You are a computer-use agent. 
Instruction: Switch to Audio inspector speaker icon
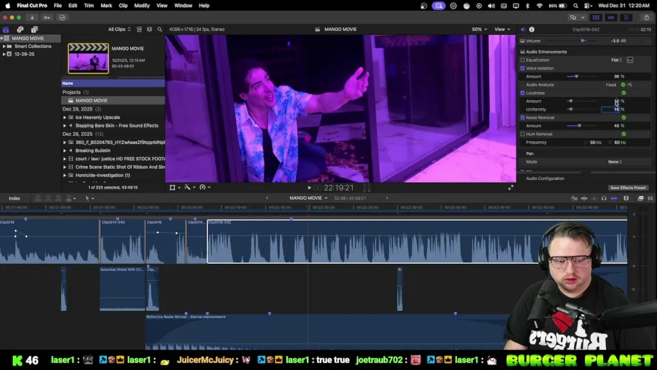click(x=523, y=30)
